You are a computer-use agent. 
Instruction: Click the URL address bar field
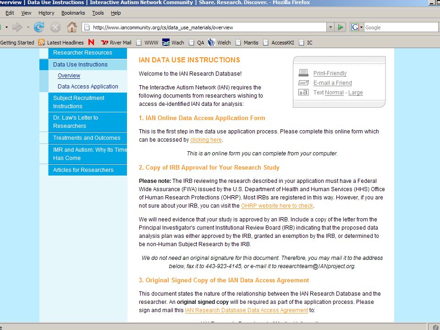click(x=204, y=27)
